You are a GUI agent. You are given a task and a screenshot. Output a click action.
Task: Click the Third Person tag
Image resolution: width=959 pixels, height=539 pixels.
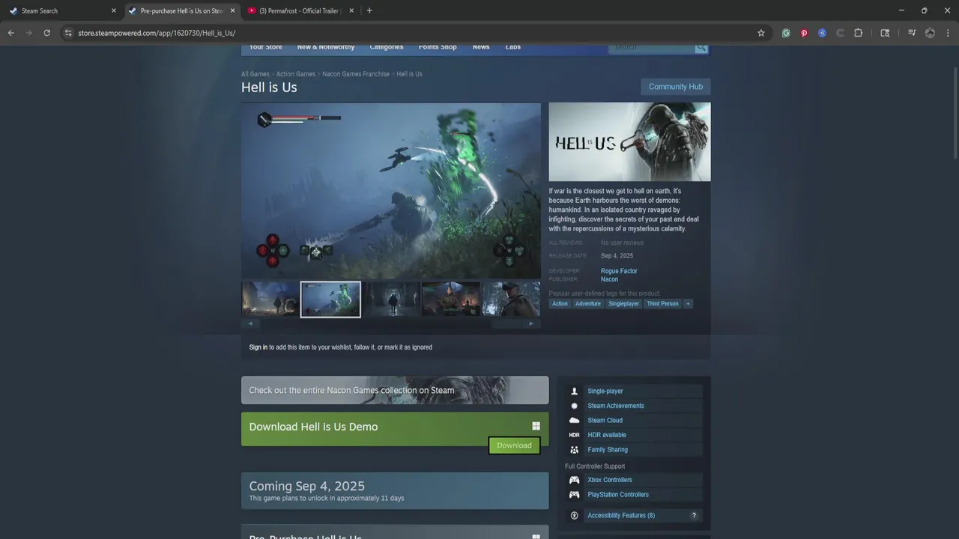[x=663, y=304]
